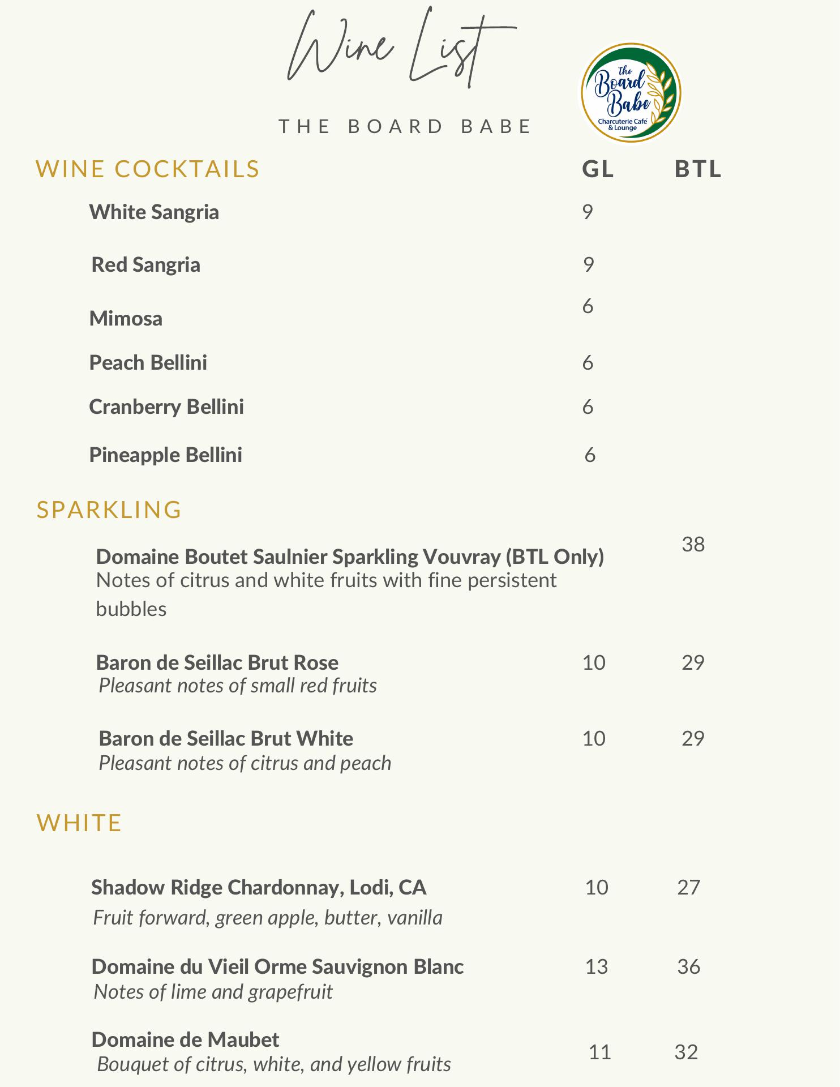The height and width of the screenshot is (1087, 840).
Task: Select the White Sangria item
Action: pyautogui.click(x=154, y=212)
